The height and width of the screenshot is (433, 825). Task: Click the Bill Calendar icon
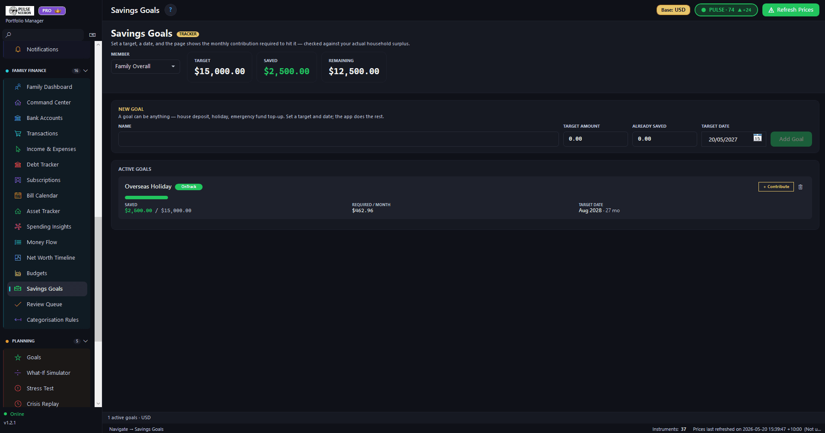point(18,196)
